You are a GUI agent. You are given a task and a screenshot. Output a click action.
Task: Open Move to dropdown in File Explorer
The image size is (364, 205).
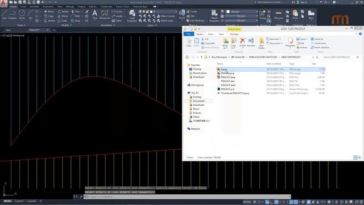click(225, 43)
